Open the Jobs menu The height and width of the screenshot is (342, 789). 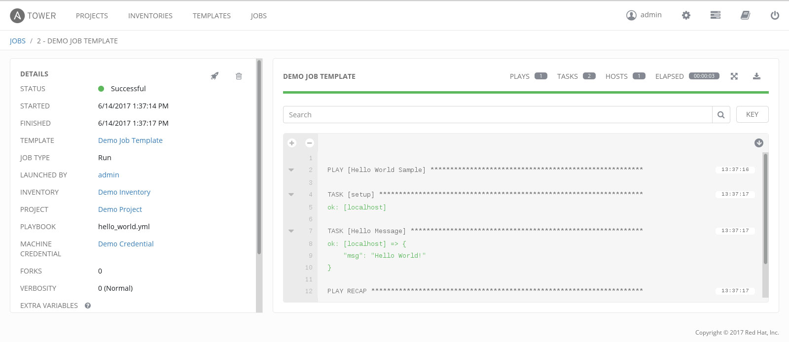258,16
